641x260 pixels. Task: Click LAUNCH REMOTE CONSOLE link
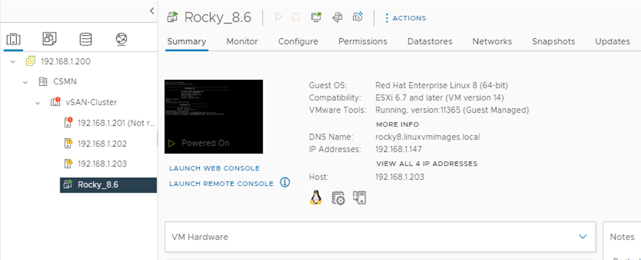[x=222, y=184]
